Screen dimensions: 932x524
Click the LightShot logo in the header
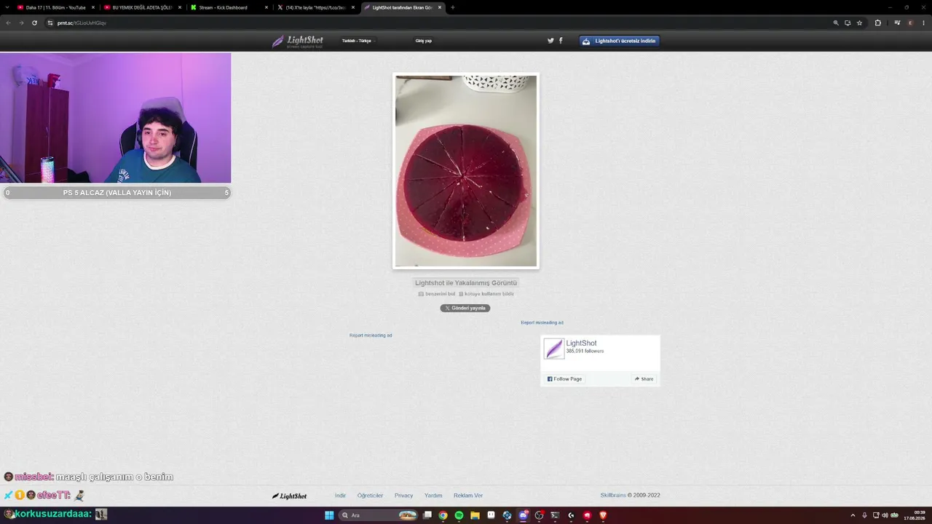tap(297, 41)
